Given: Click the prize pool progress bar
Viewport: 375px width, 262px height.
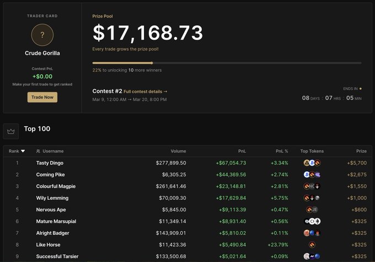Looking at the screenshot, I should pos(227,63).
